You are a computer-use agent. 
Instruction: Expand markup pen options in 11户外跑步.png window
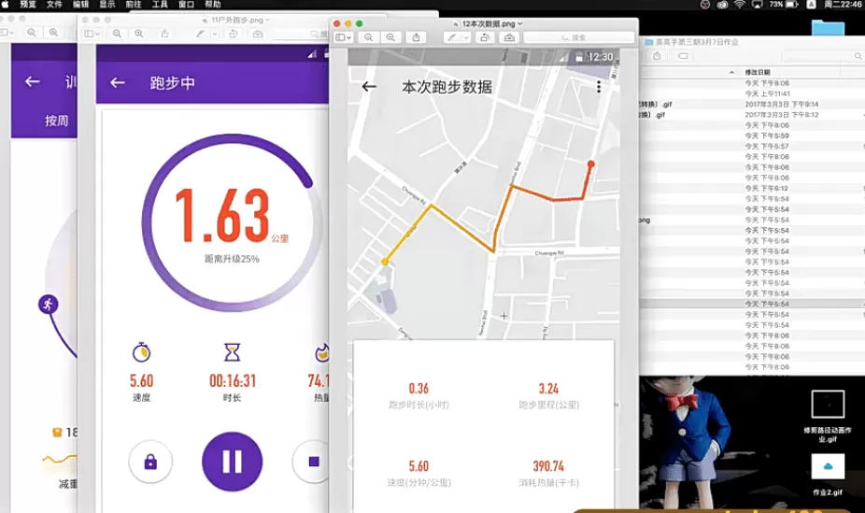tap(214, 34)
